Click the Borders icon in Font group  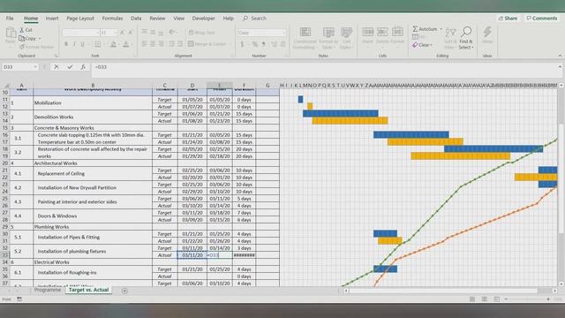pos(98,44)
